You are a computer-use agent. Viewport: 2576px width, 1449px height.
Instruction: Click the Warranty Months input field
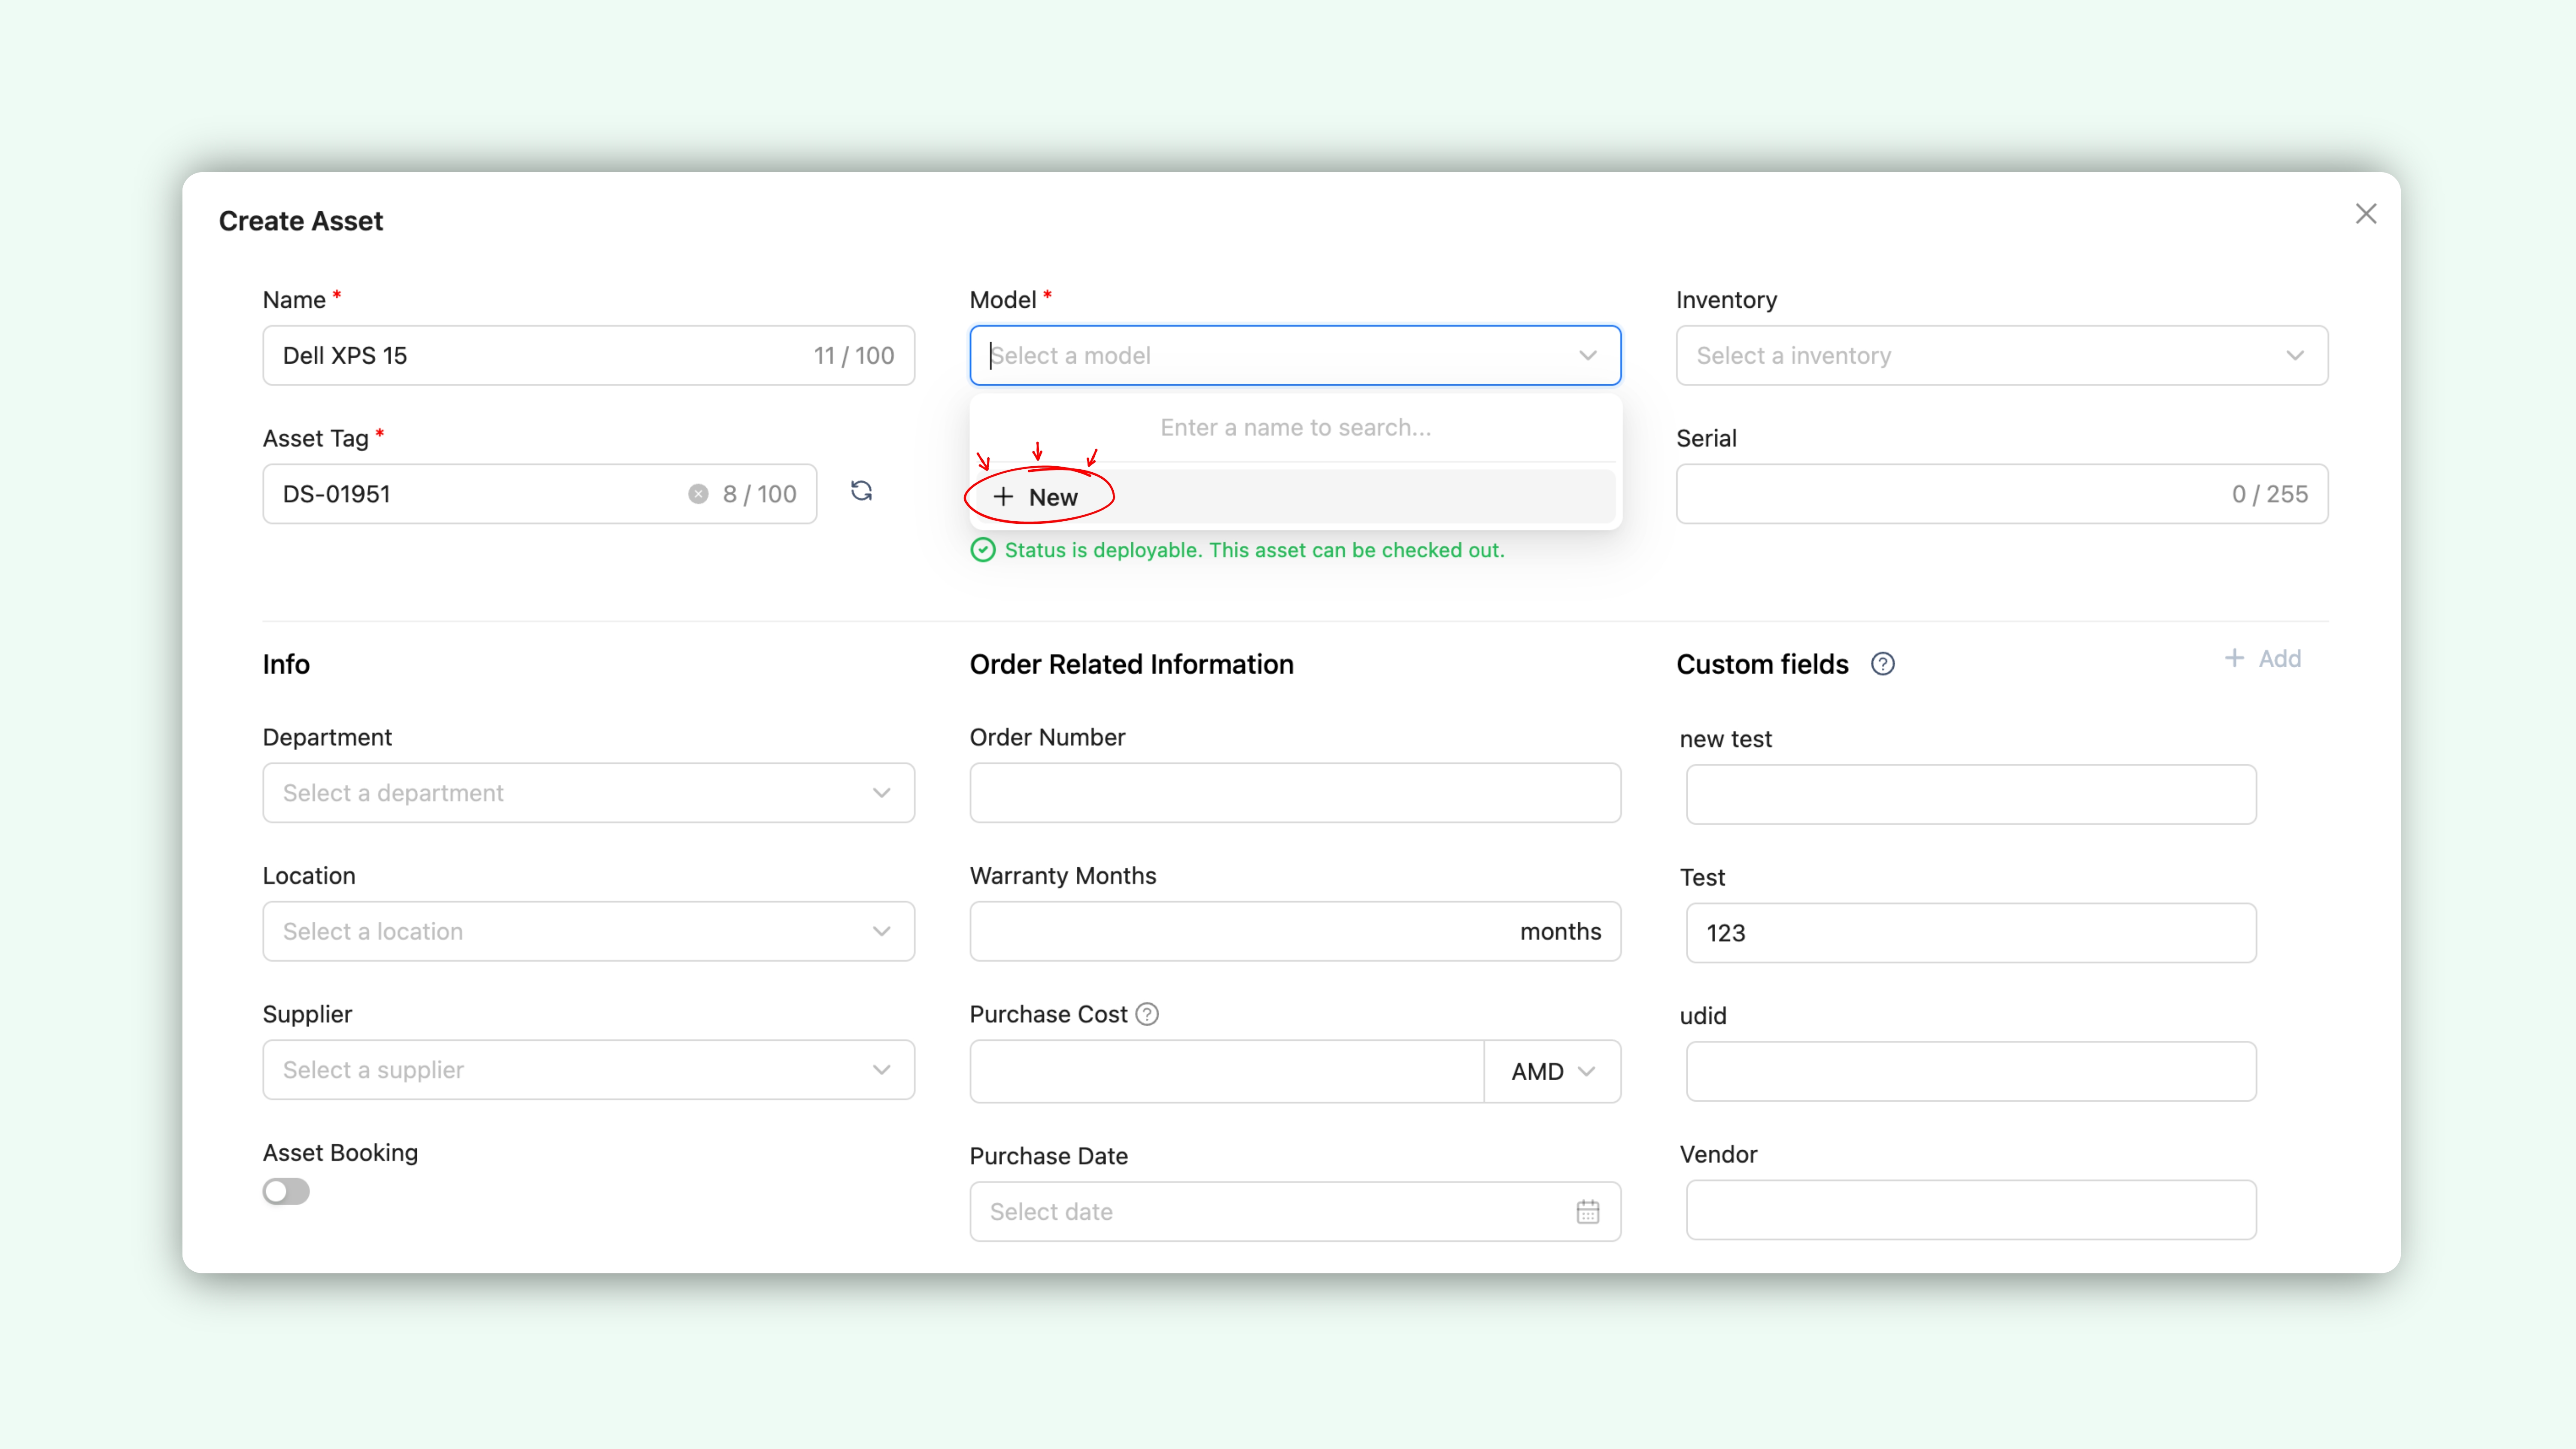tap(1240, 931)
